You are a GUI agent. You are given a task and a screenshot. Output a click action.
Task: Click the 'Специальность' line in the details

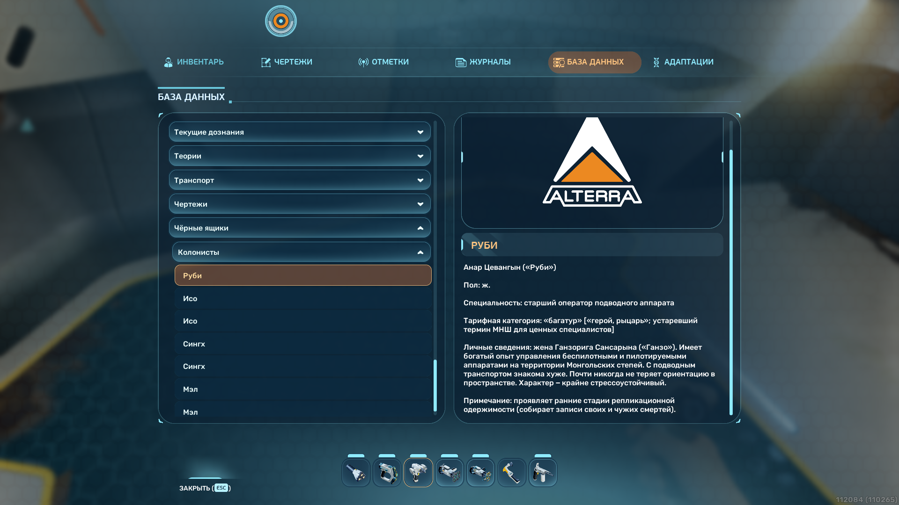click(x=569, y=303)
